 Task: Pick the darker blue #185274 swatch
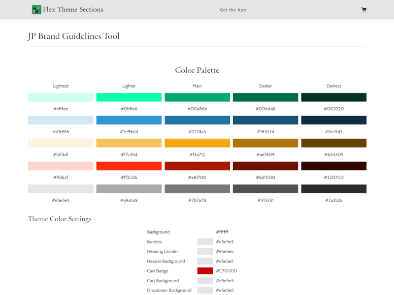pos(265,120)
